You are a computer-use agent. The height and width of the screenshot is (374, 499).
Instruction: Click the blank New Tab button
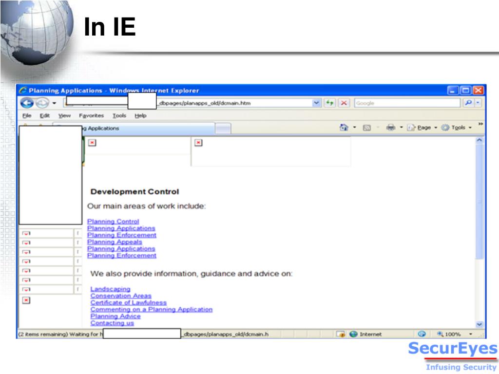tap(223, 129)
